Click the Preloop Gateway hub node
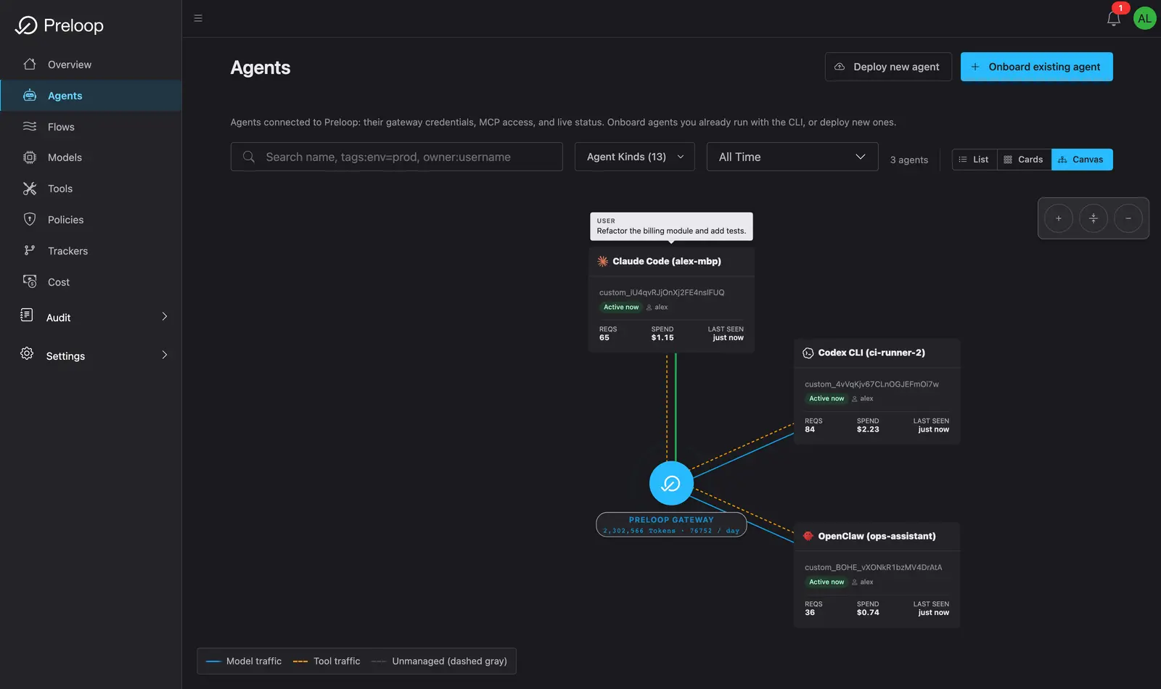Screen dimensions: 1161x689 pos(671,483)
